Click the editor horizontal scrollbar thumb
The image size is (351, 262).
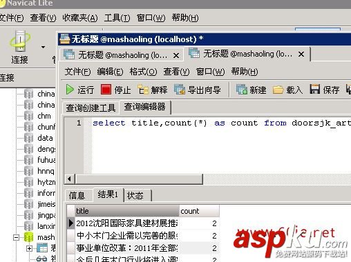pos(139,179)
